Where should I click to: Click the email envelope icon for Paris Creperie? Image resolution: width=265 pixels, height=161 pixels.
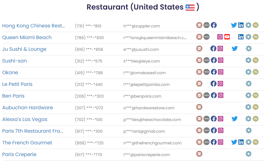199,154
